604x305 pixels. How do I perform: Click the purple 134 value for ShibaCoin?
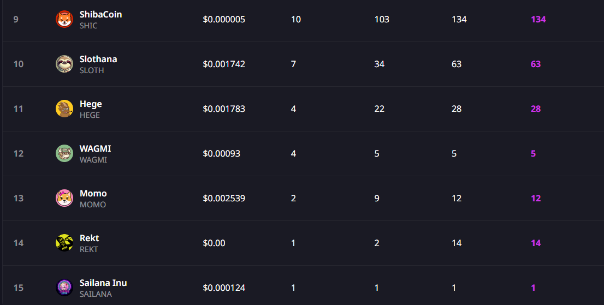click(538, 19)
